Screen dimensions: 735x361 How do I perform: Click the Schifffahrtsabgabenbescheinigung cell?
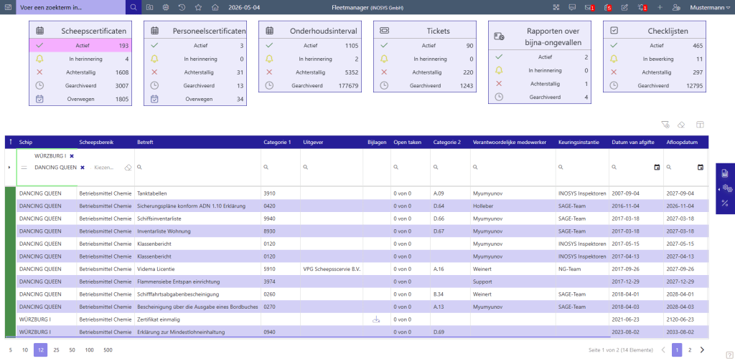[x=198, y=294]
